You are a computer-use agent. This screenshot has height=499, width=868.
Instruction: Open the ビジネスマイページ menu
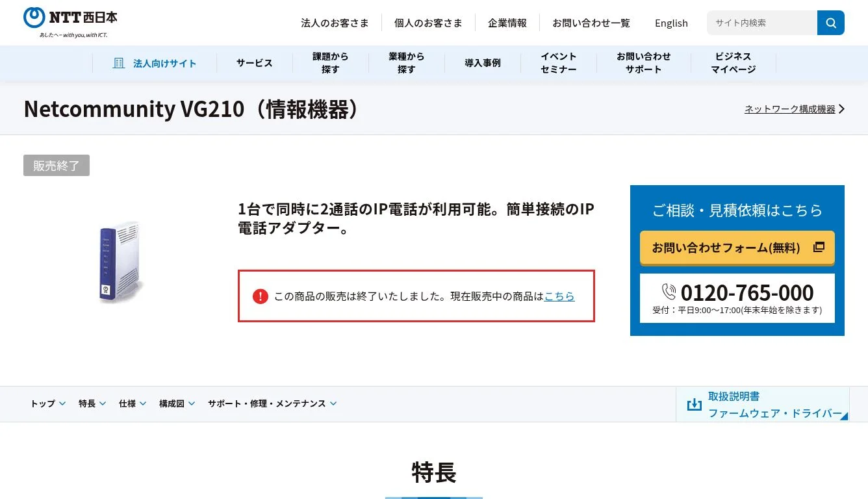click(734, 63)
